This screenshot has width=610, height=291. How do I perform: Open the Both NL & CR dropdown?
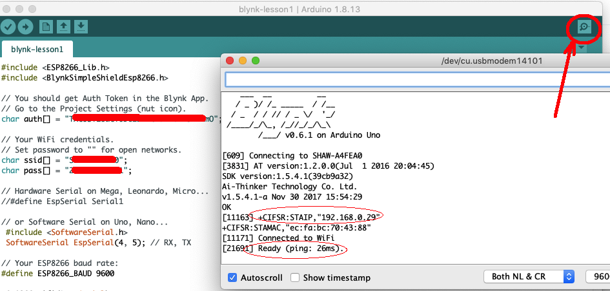click(529, 277)
